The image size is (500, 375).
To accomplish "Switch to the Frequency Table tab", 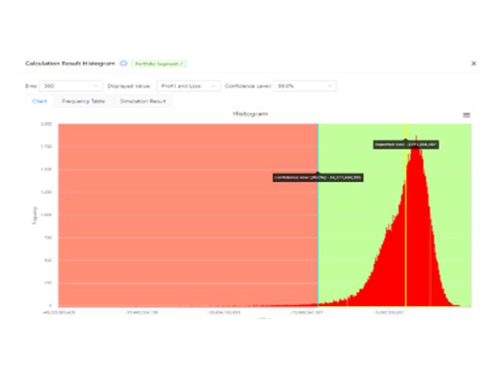I will point(83,101).
